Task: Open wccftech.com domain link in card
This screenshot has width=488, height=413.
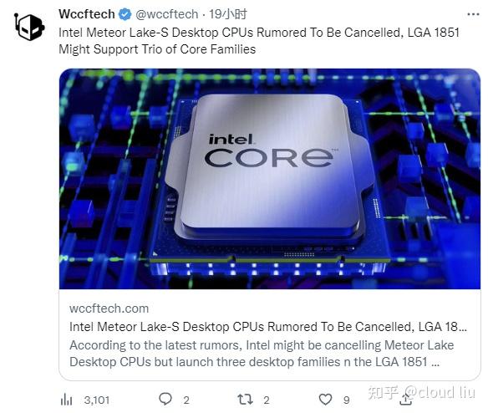Action: click(109, 308)
